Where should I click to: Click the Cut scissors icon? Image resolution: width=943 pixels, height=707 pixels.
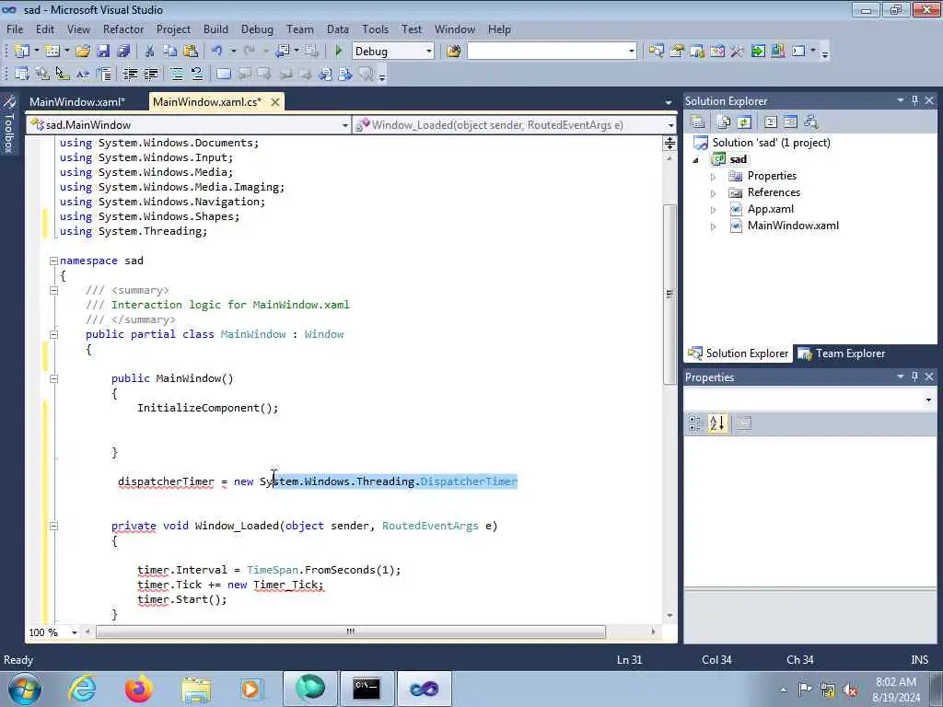pyautogui.click(x=150, y=52)
